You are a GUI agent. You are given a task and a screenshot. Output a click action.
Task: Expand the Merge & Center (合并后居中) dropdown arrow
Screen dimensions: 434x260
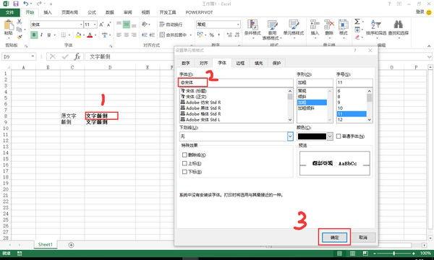[190, 35]
